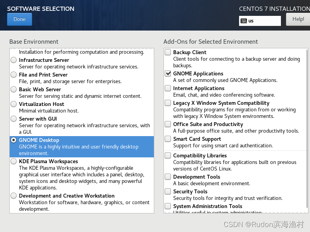
Task: Click 'Server for operating network infrastructure services.' text
Action: 79,67
